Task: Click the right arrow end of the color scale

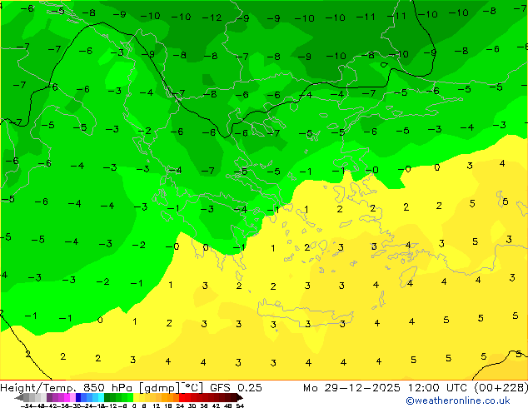Action: (x=240, y=397)
